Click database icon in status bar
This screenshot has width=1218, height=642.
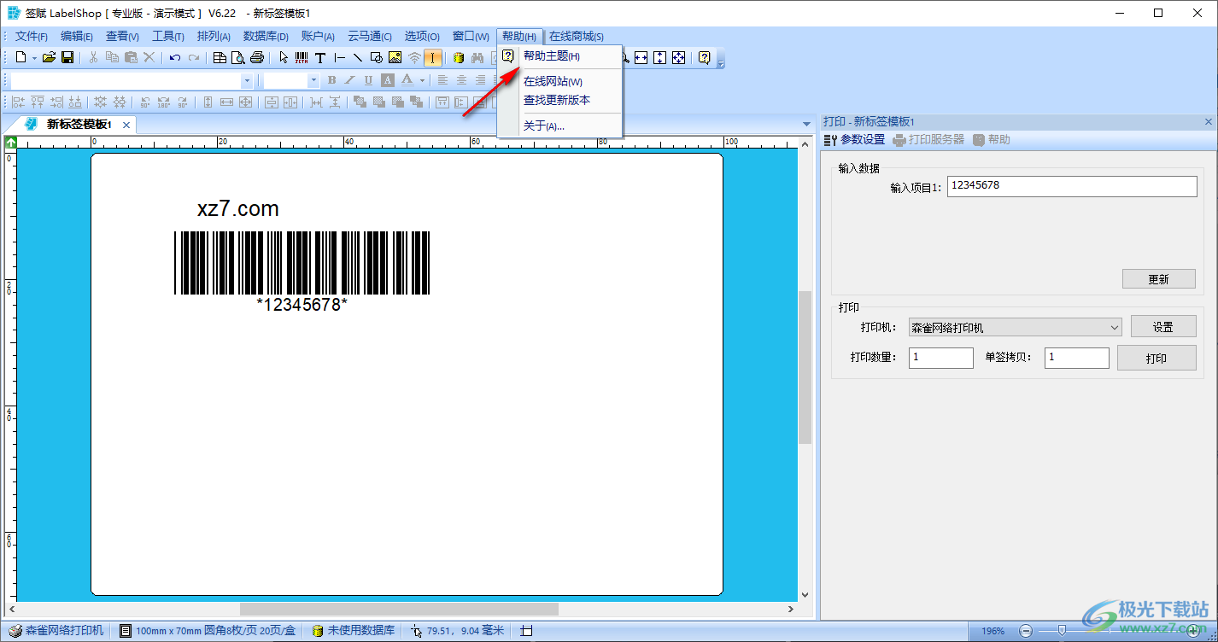pos(317,631)
